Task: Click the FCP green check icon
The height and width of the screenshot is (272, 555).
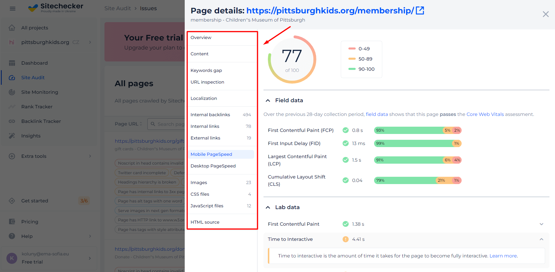Action: pos(345,130)
